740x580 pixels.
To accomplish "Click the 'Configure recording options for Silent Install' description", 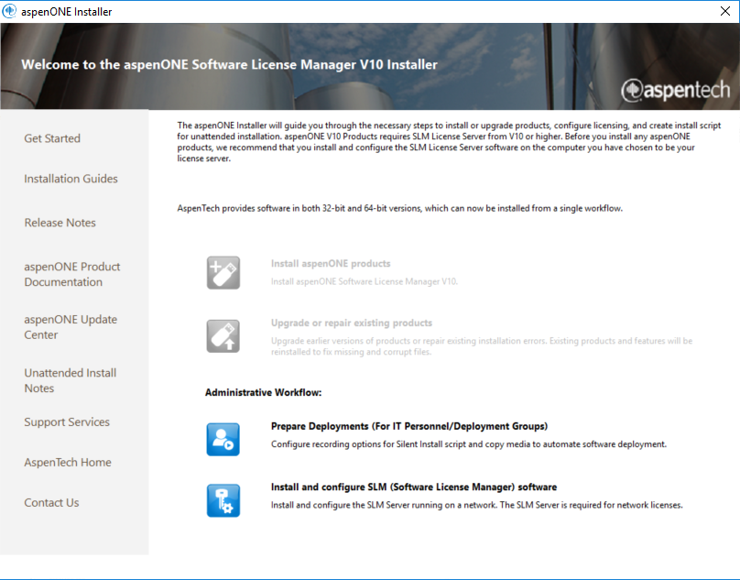I will [469, 444].
